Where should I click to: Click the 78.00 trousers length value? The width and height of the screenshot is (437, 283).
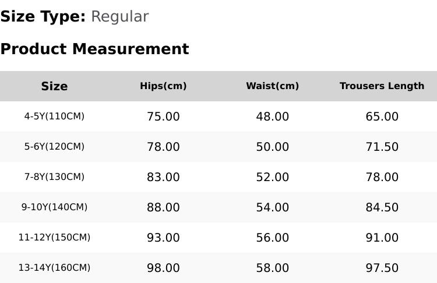pos(382,177)
